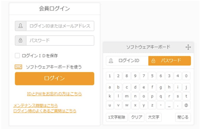
Task: Tap the period key on software keyboard
Action: (178, 105)
